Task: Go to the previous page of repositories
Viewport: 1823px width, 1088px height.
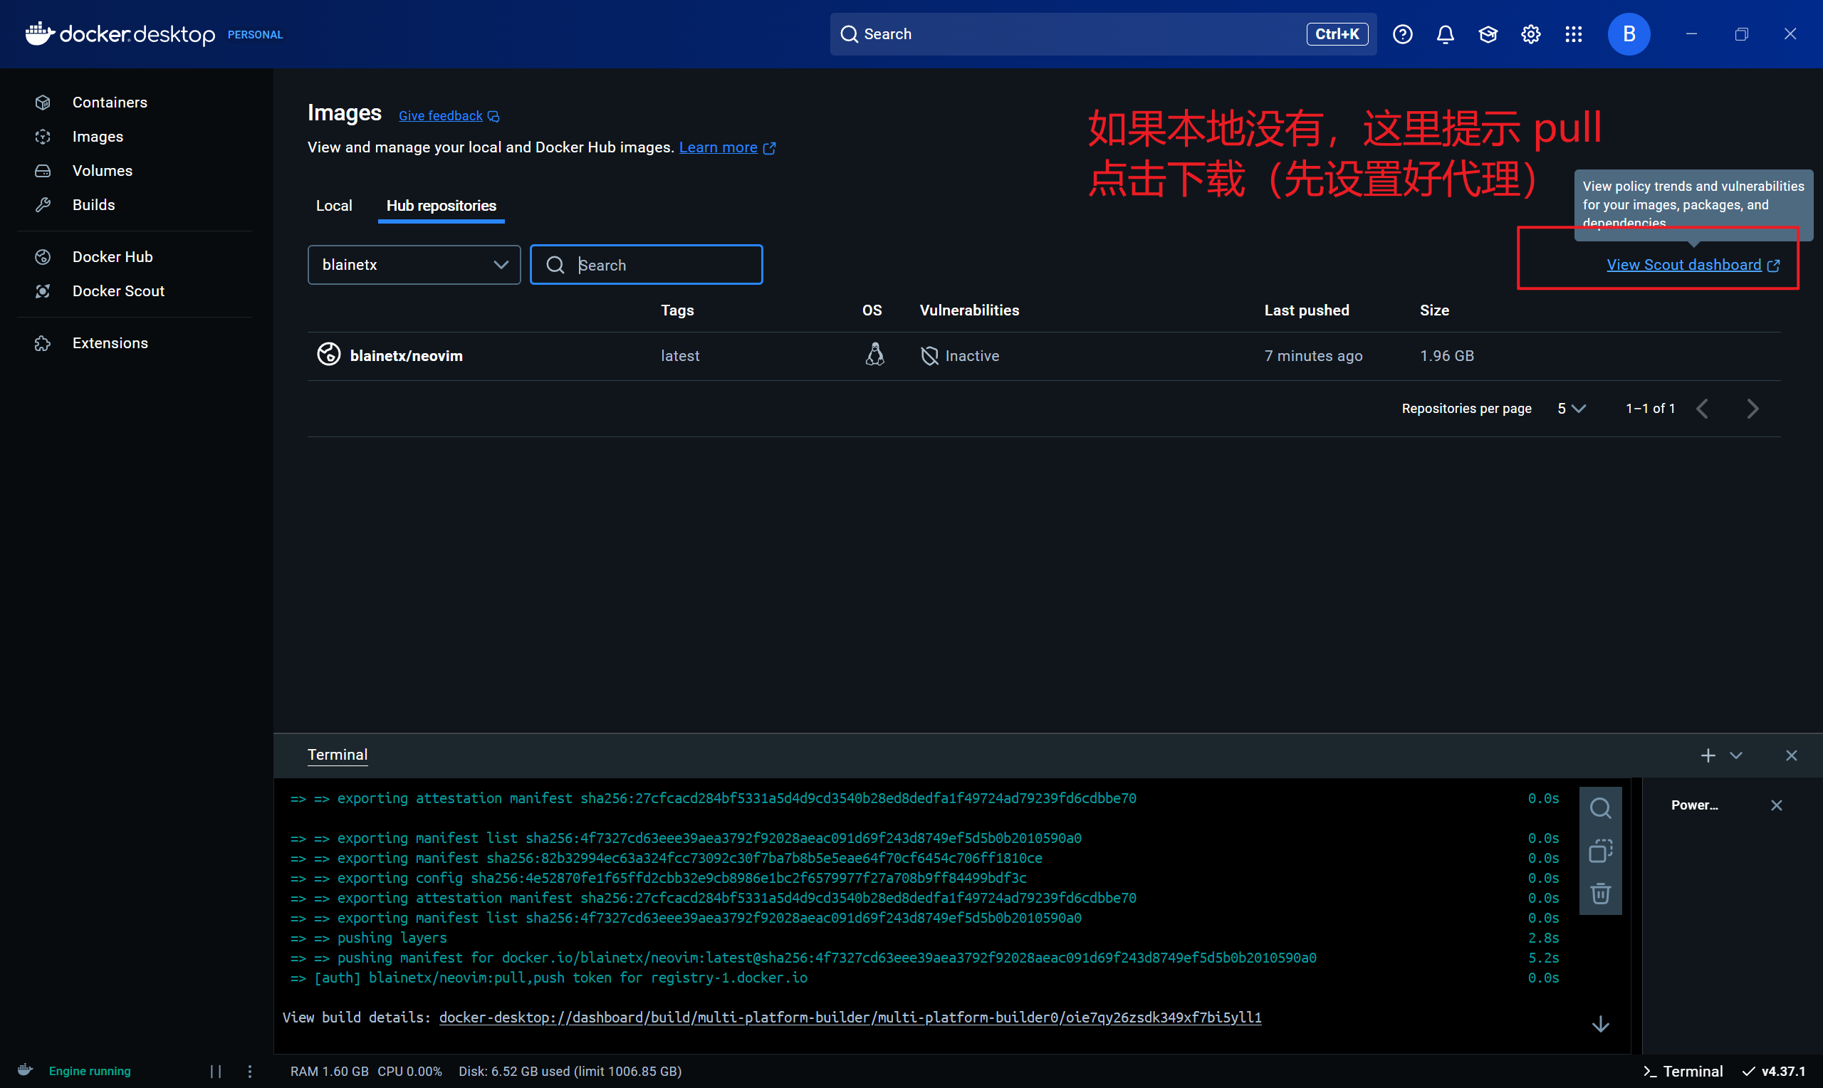Action: (1702, 409)
